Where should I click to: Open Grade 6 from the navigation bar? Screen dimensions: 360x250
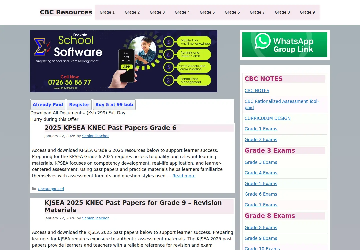pyautogui.click(x=232, y=12)
